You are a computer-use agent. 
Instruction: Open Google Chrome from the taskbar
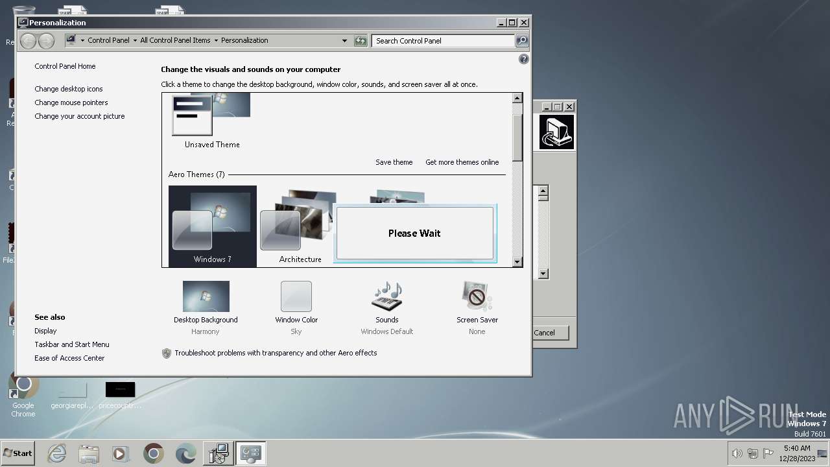[x=154, y=453]
